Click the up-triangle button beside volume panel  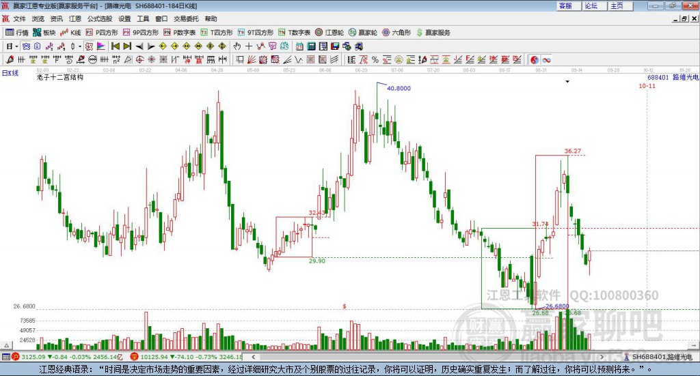(x=6, y=345)
